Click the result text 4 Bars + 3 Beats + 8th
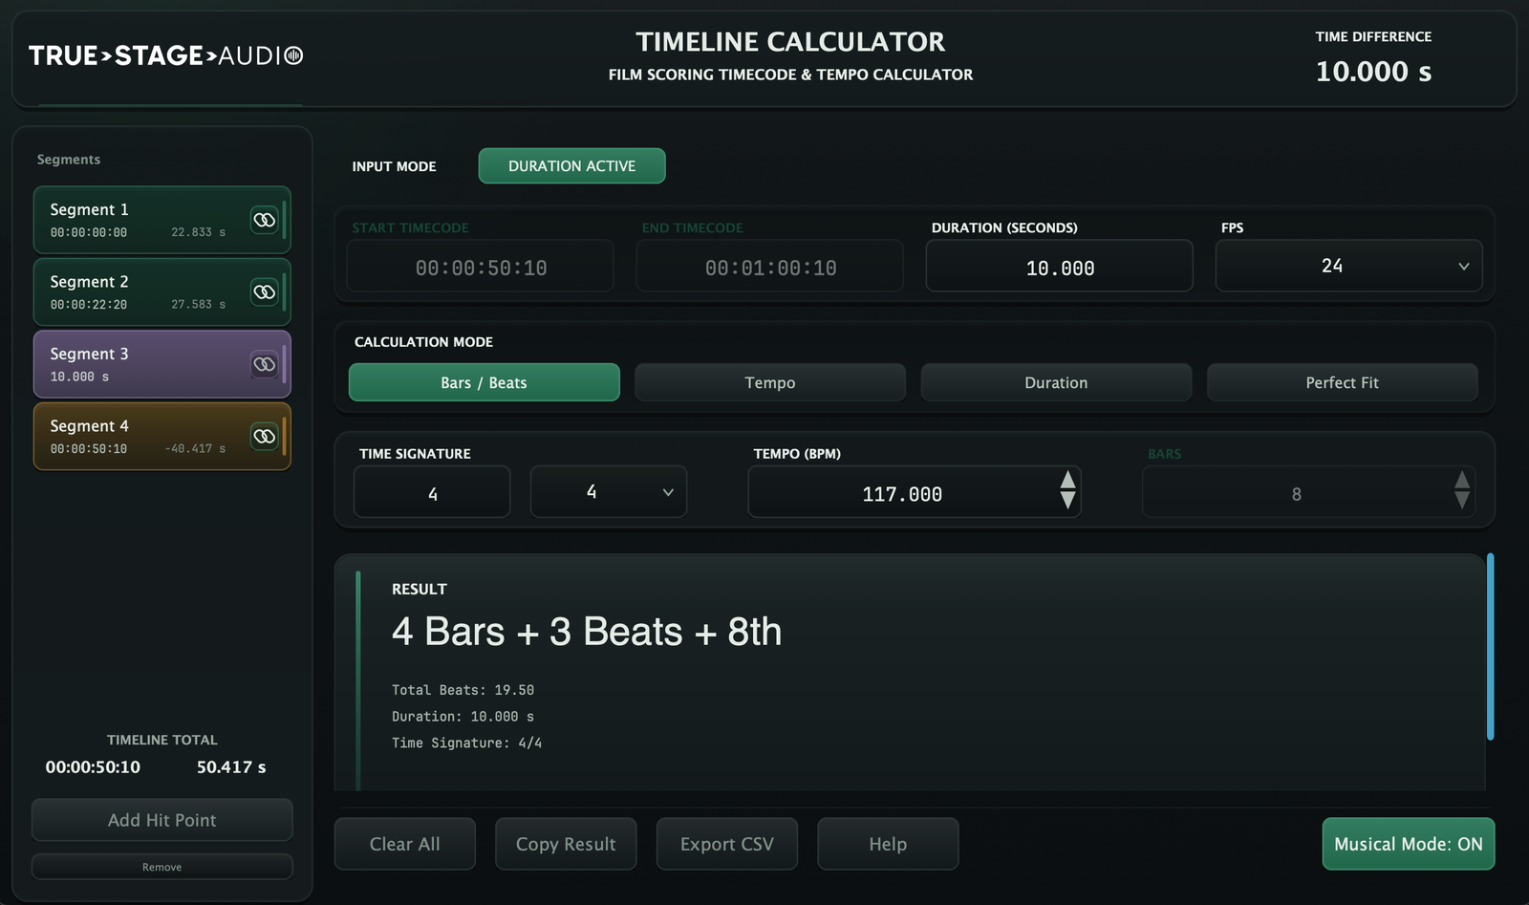 (587, 632)
